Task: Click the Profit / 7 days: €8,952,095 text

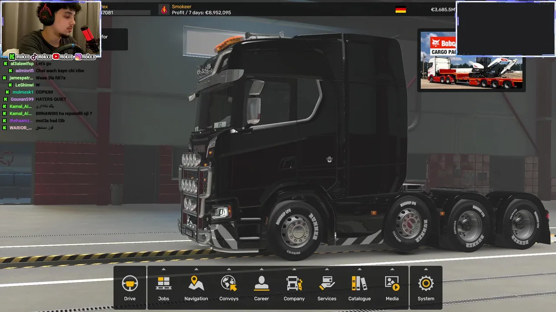Action: coord(202,13)
